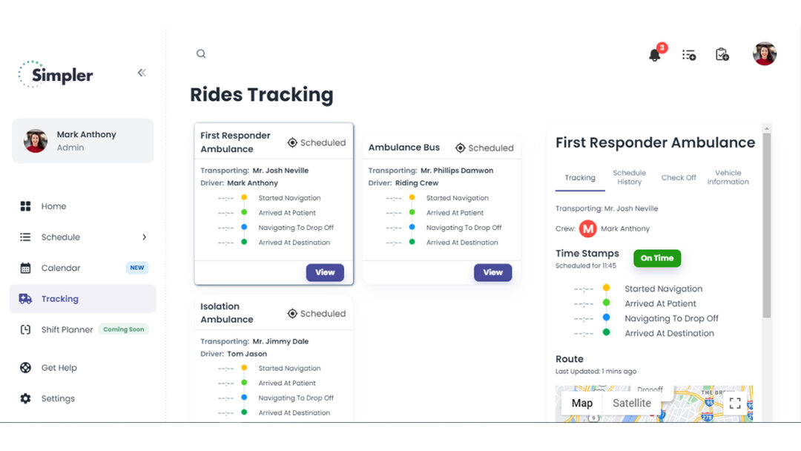Click the add-to-list icon in top bar
The width and height of the screenshot is (801, 451).
coord(689,53)
